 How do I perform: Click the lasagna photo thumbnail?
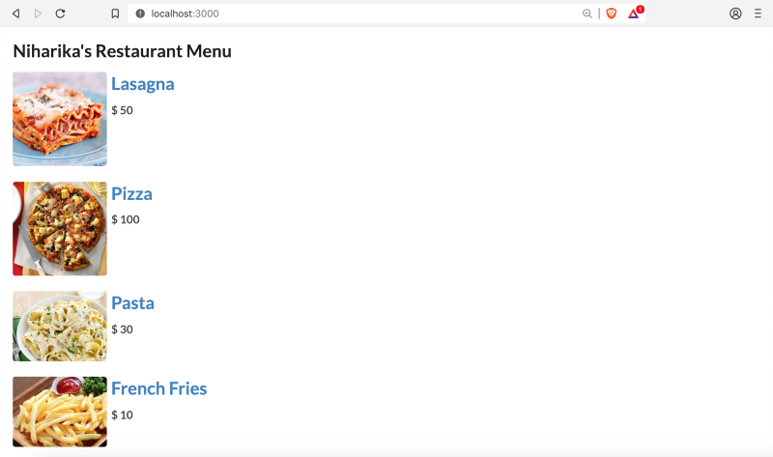(60, 119)
